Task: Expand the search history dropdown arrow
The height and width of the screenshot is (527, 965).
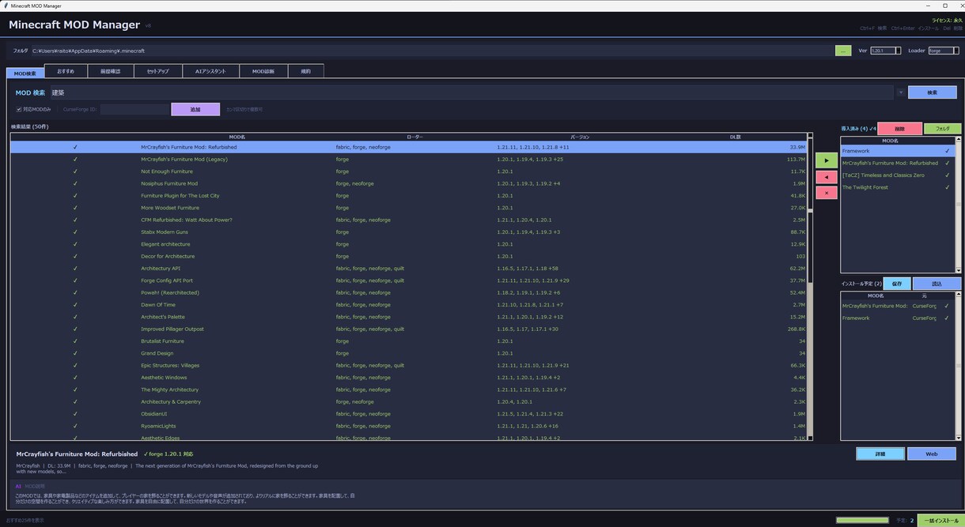Action: (x=900, y=92)
